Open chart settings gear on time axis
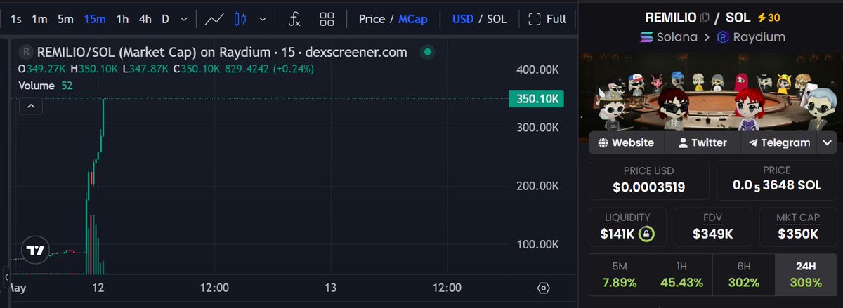 coord(543,288)
